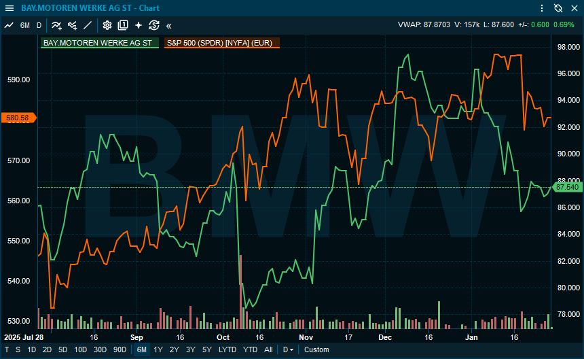This screenshot has width=584, height=359.
Task: Click the line chart type icon
Action: point(9,25)
